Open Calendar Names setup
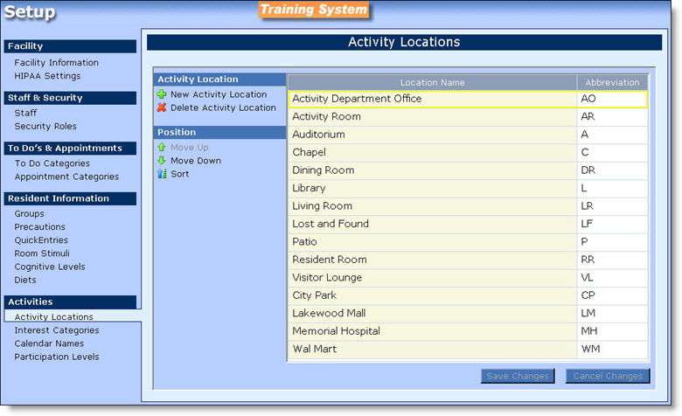The width and height of the screenshot is (682, 416). [49, 343]
